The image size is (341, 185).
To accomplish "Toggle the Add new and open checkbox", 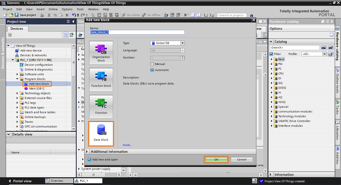I will coord(89,160).
